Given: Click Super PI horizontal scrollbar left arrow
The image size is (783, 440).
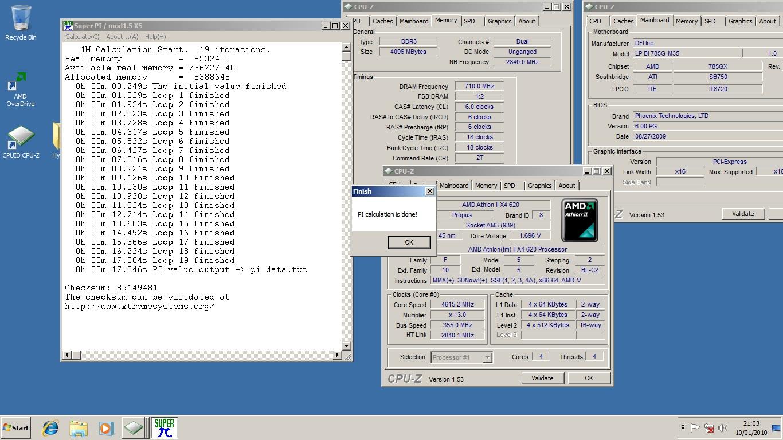Looking at the screenshot, I should tap(68, 355).
